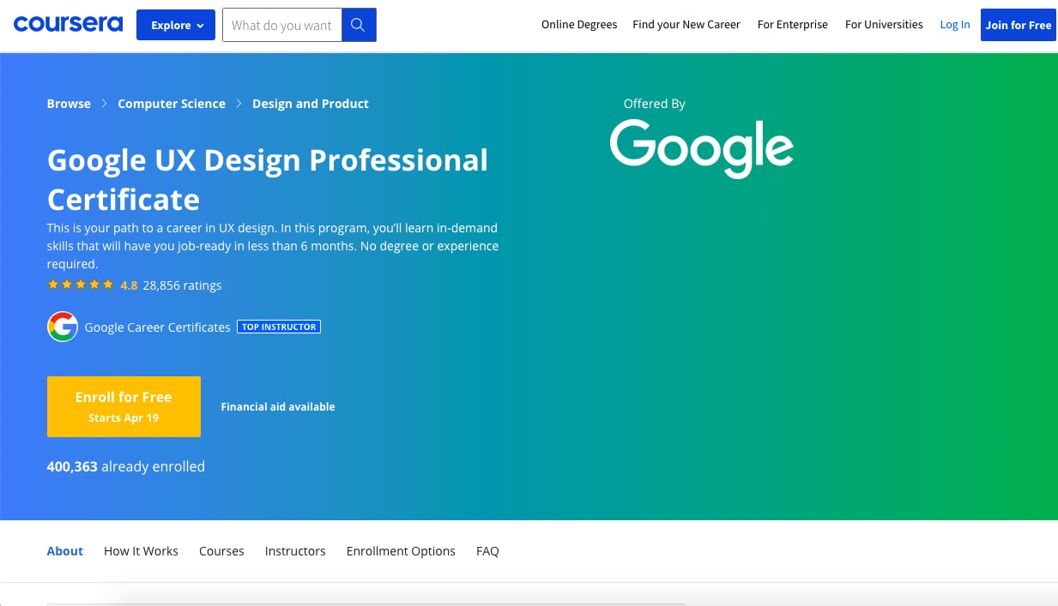Expand the breadcrumb chevron after Browse
This screenshot has width=1058, height=606.
click(103, 103)
